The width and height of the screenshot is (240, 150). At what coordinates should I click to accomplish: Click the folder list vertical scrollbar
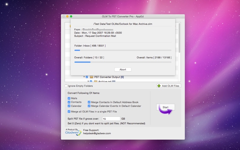tap(179, 38)
